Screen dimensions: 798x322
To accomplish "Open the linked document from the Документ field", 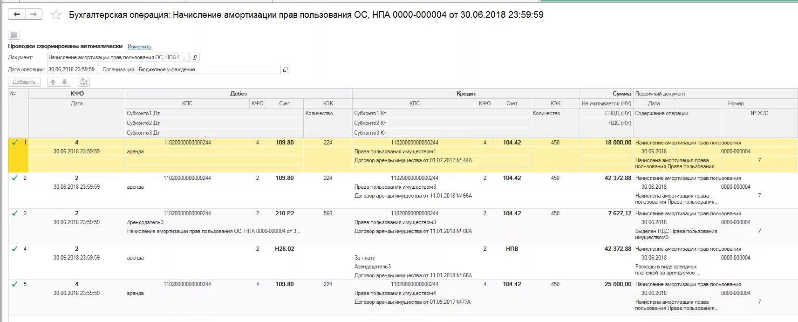I will coord(195,57).
